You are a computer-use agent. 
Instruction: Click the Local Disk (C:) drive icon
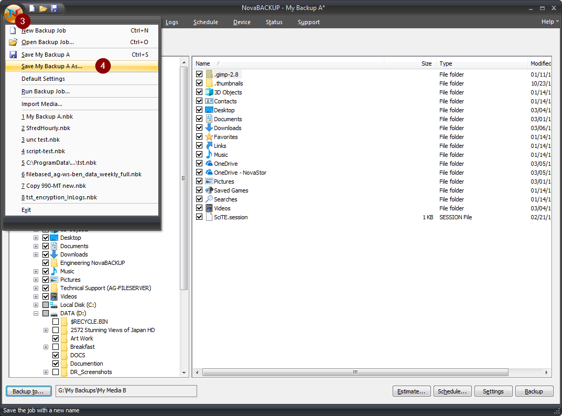(54, 305)
